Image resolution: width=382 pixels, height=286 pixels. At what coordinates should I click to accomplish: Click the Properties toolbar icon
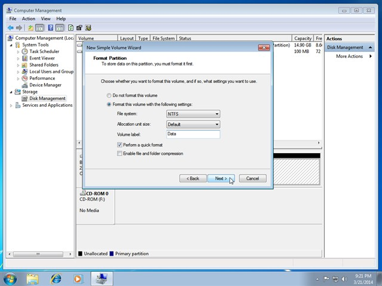(x=79, y=28)
